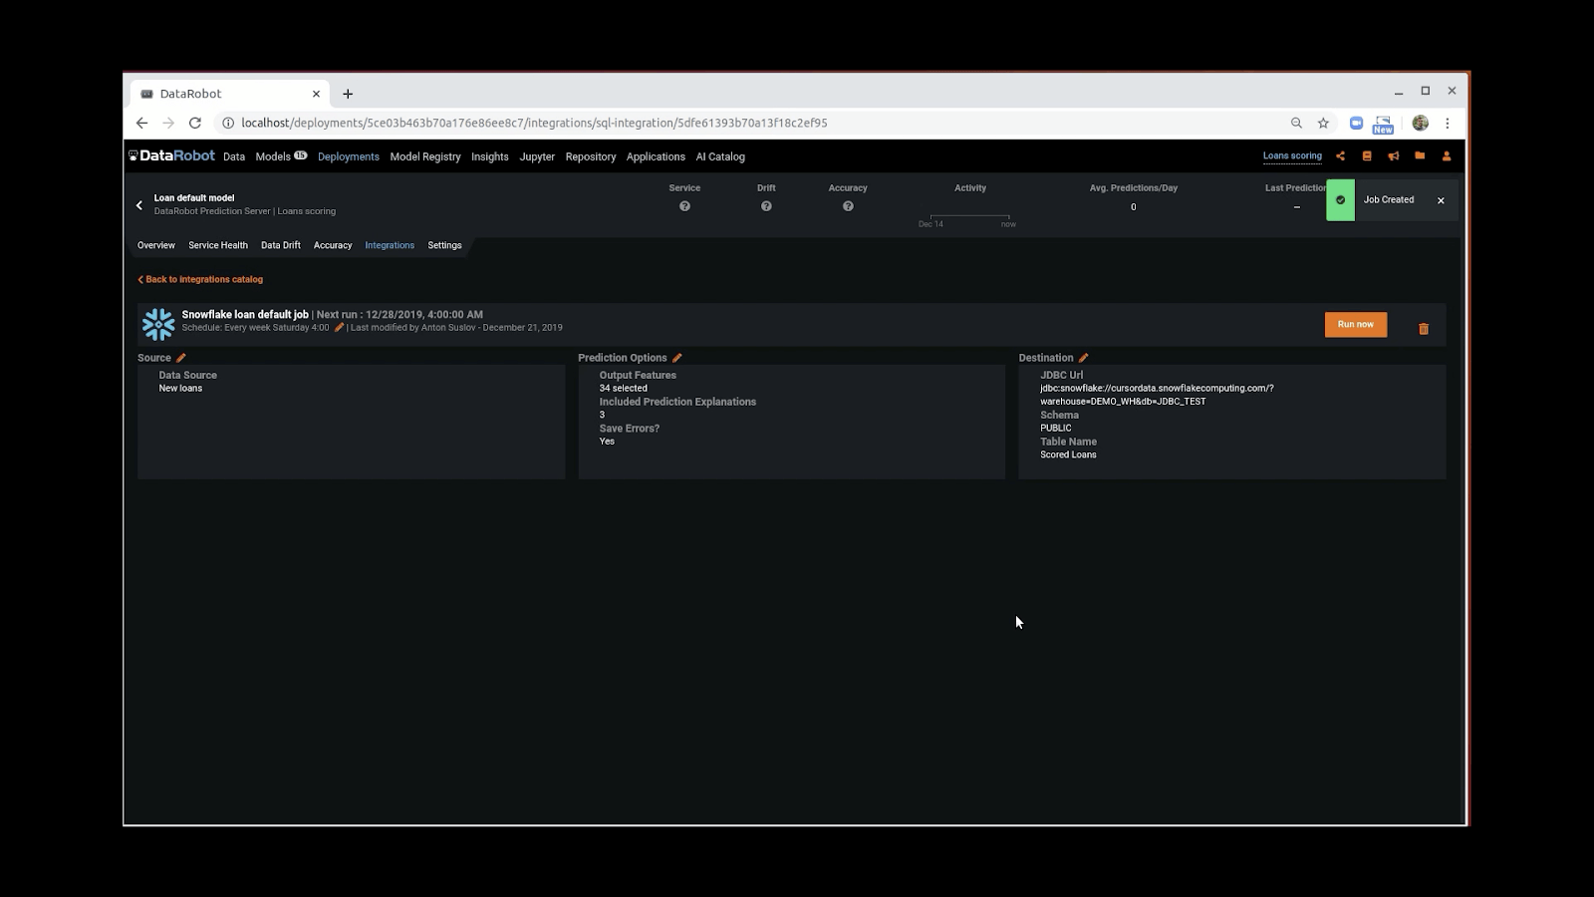Screen dimensions: 1594x897
Task: Open Chrome profile avatar
Action: tap(1421, 123)
